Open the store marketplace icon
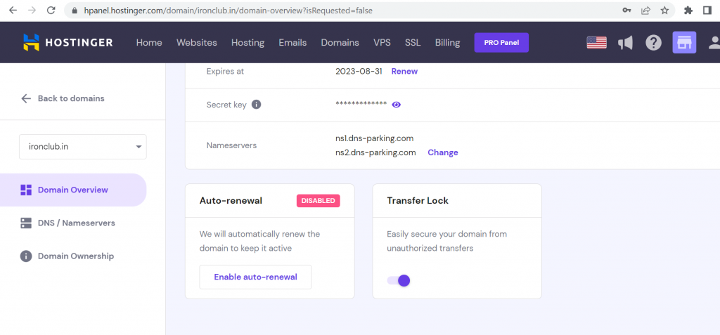 click(684, 43)
